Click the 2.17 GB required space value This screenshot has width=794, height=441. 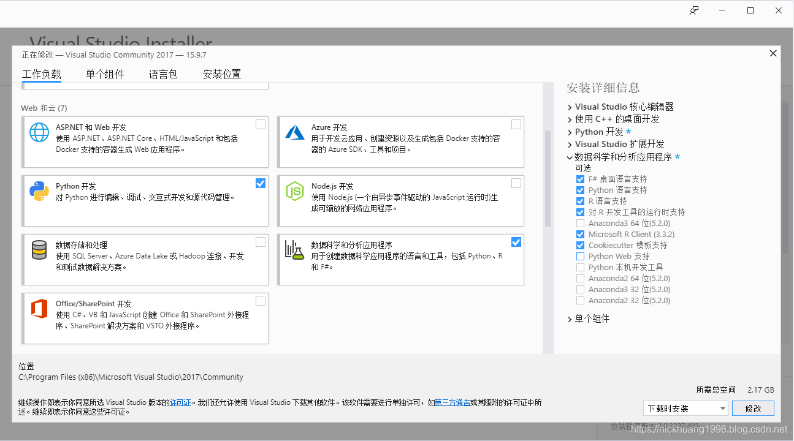point(761,390)
